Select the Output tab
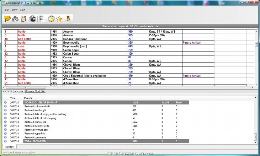The image size is (260, 156). click(9, 147)
